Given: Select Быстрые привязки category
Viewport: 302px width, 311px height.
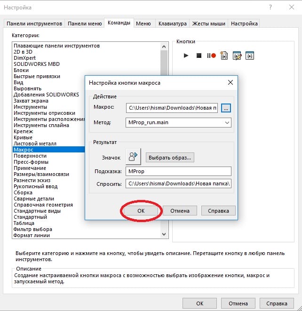Looking at the screenshot, I should (x=37, y=77).
